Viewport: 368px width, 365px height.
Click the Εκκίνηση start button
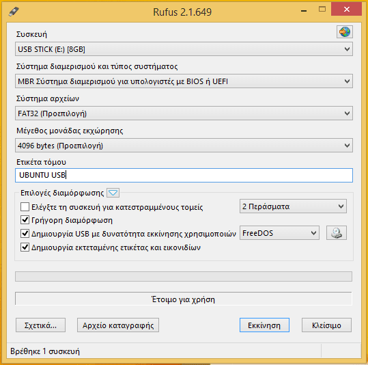[264, 325]
